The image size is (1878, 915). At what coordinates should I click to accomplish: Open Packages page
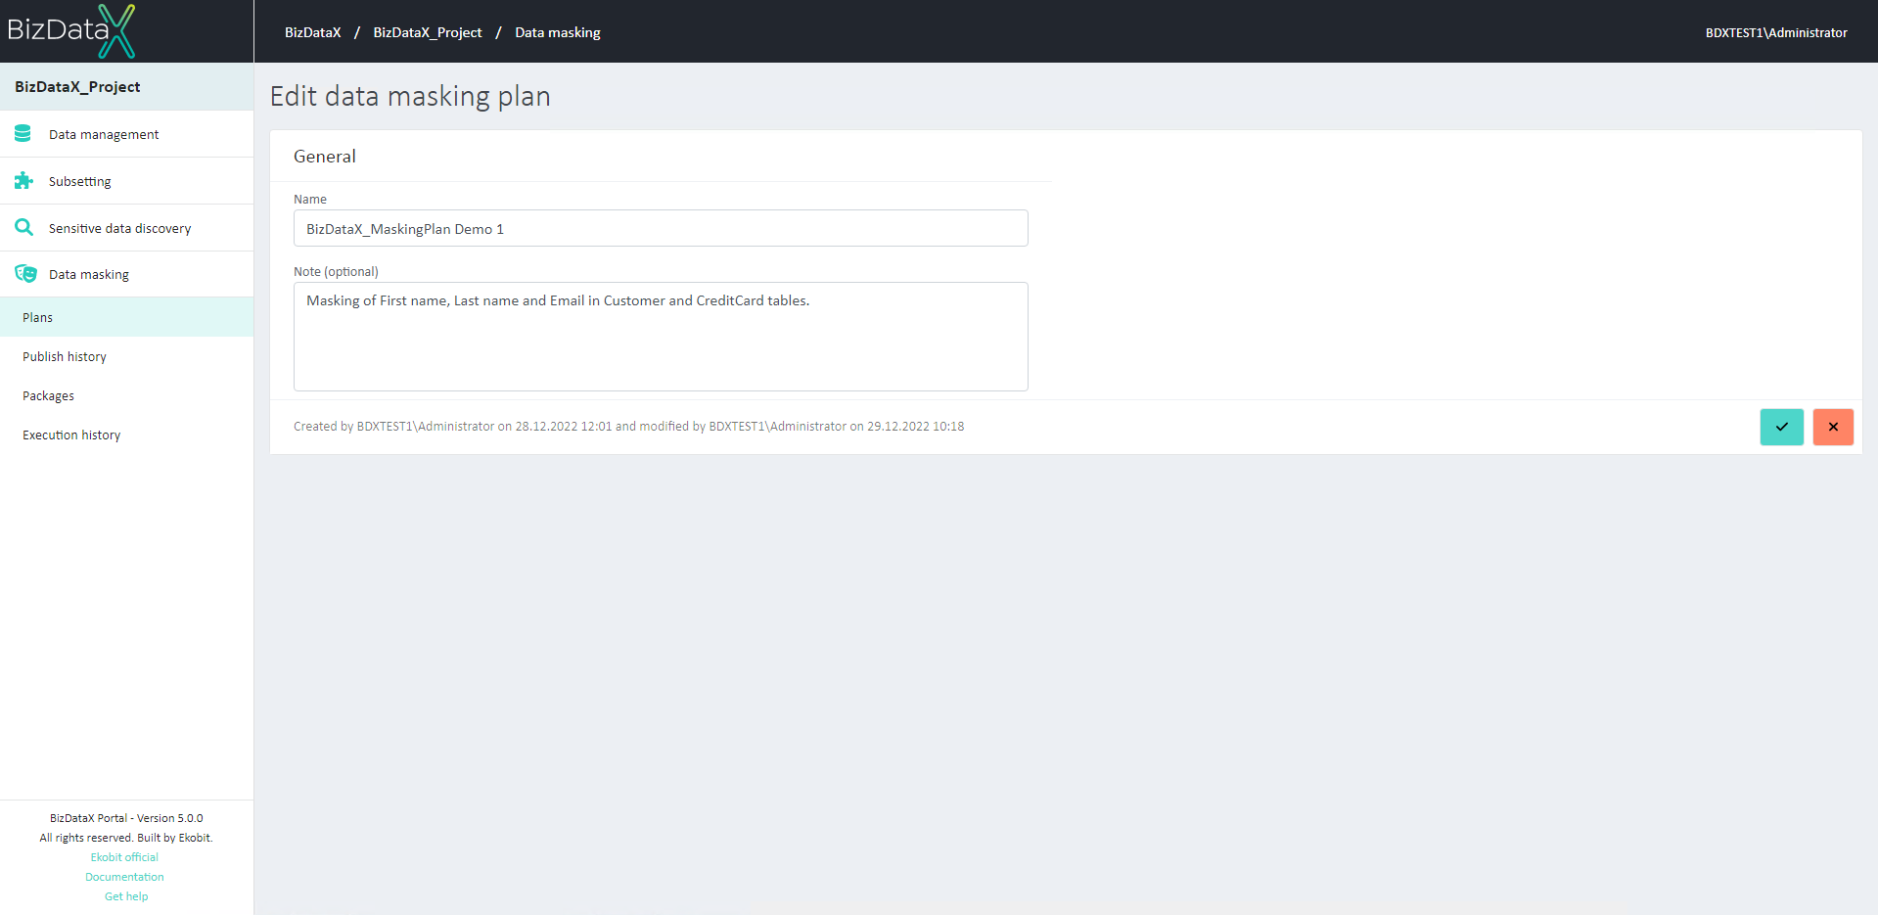(x=126, y=395)
